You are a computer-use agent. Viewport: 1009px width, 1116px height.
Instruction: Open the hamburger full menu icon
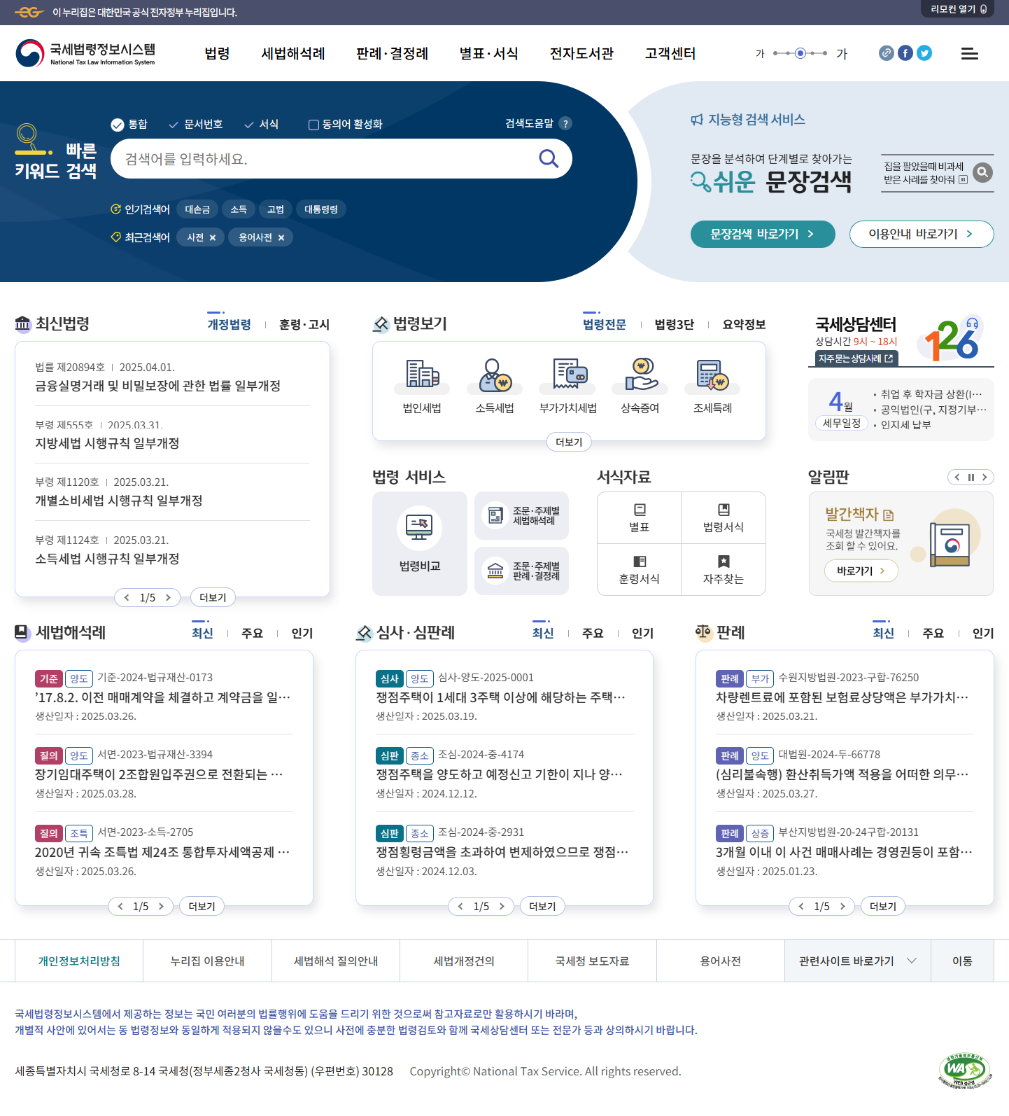(x=969, y=54)
